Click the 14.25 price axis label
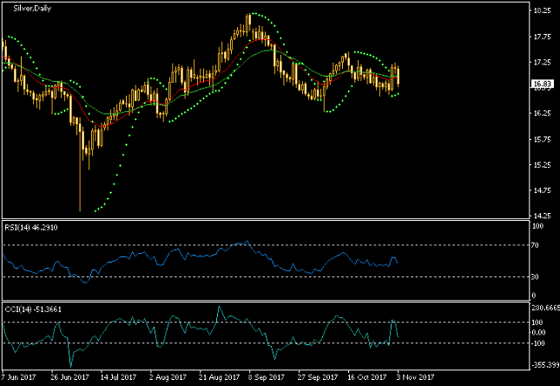 (542, 216)
